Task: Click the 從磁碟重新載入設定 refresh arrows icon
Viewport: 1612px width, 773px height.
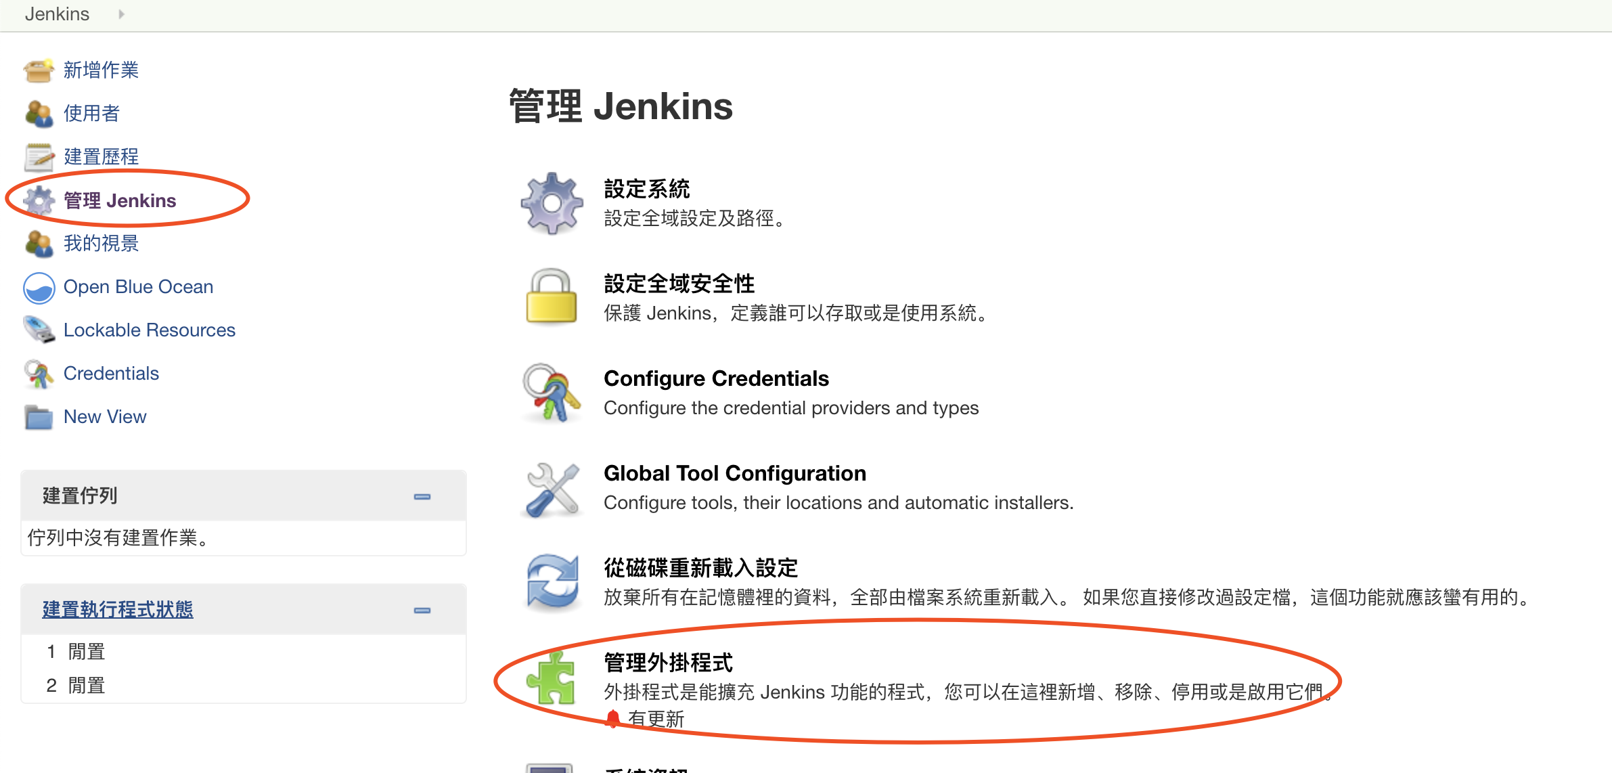Action: click(x=553, y=582)
